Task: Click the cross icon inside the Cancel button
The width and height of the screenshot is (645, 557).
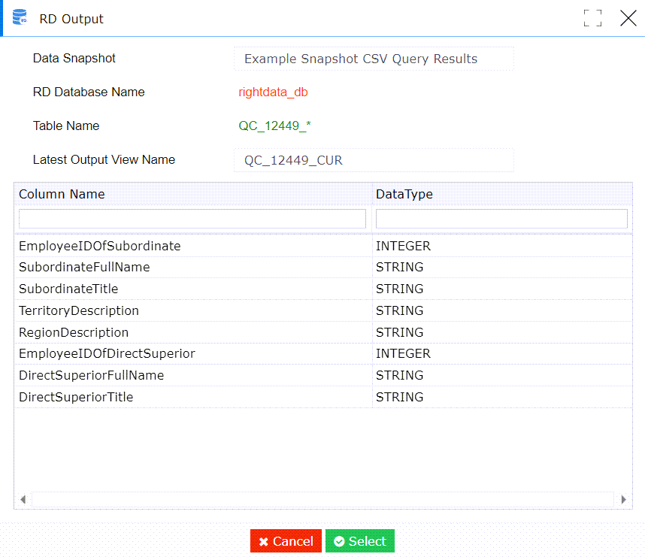Action: click(x=265, y=540)
